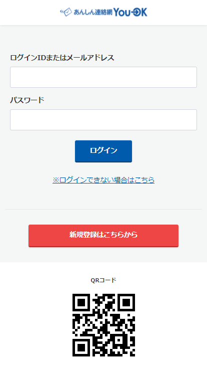Click the envelope icon in the header logo

[x=66, y=12]
